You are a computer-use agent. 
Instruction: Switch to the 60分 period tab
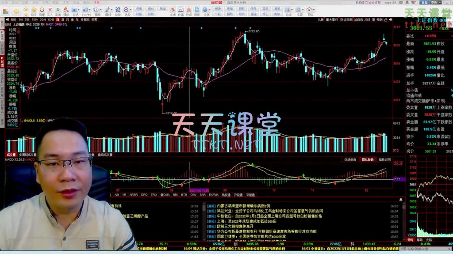(51, 20)
